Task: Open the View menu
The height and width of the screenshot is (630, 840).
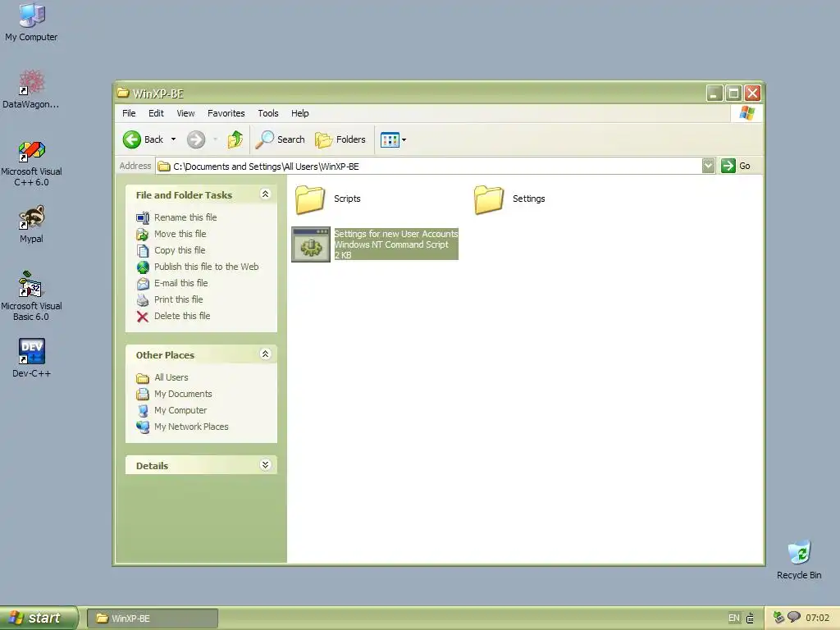Action: [x=185, y=113]
